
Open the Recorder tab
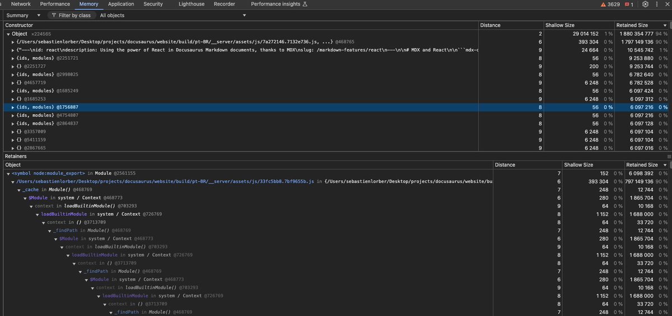point(224,4)
